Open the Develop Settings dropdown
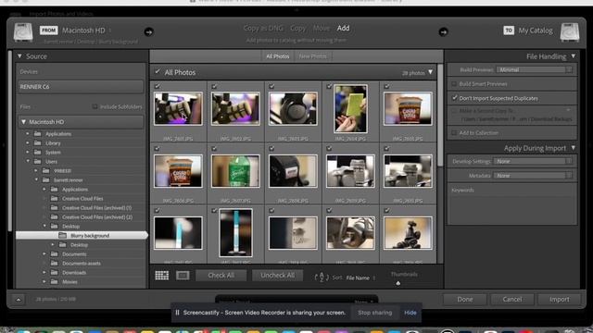Image resolution: width=593 pixels, height=333 pixels. point(533,161)
